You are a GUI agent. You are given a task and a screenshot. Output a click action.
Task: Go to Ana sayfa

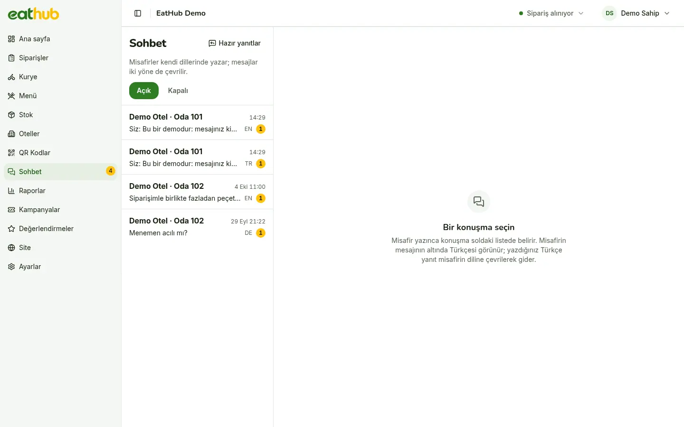coord(61,39)
